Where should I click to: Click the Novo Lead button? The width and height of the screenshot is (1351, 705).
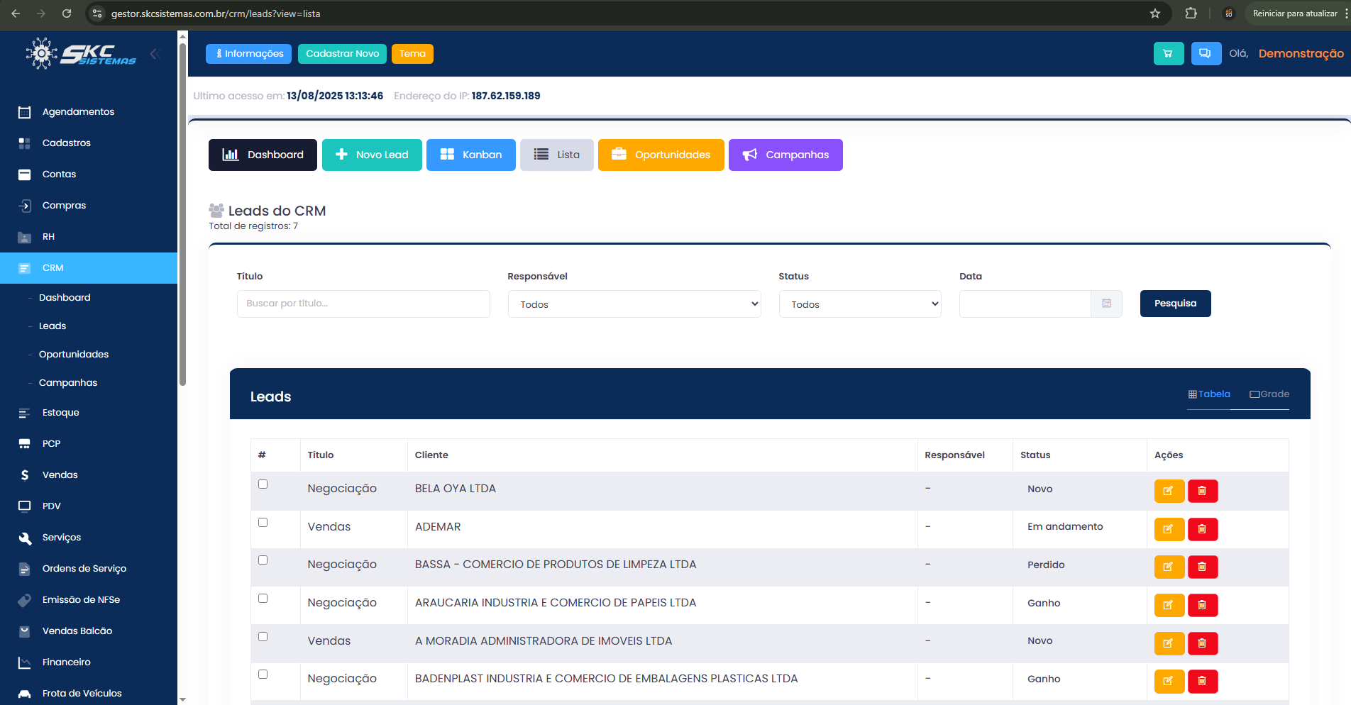click(x=372, y=155)
